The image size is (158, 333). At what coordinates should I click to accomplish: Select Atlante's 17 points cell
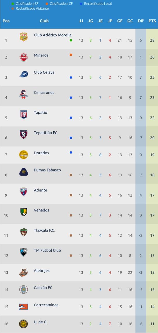pyautogui.click(x=152, y=195)
